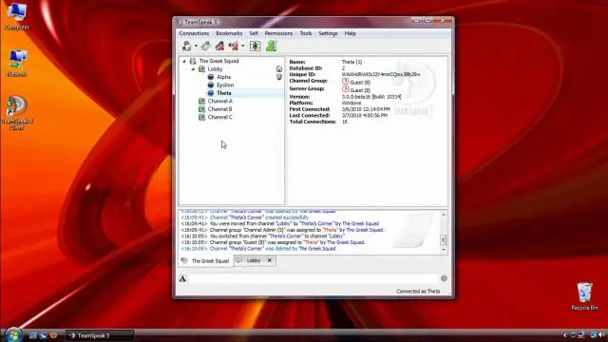
Task: Select Channel A in the tree
Action: (219, 101)
